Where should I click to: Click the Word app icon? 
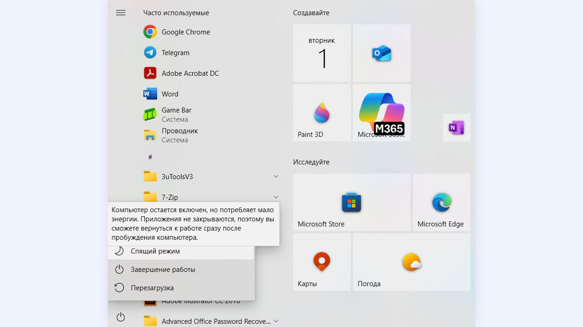click(150, 94)
